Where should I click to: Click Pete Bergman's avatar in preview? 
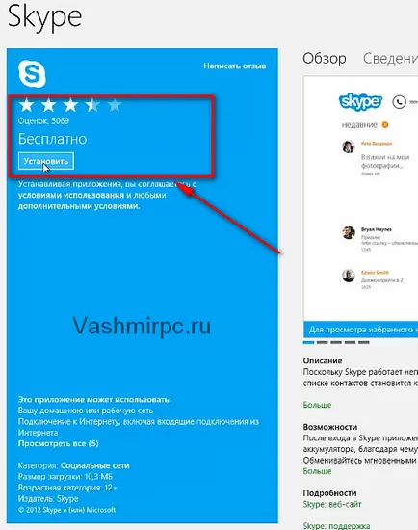pyautogui.click(x=349, y=146)
